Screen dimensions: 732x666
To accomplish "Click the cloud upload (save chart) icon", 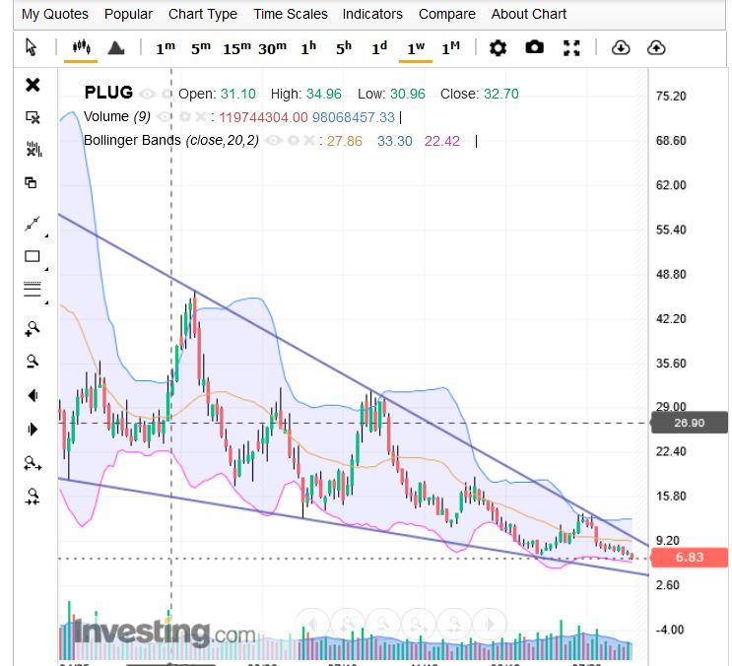I will tap(656, 47).
